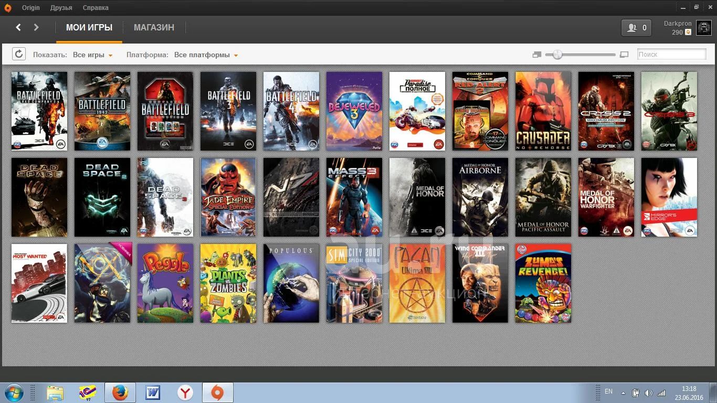Screen dimensions: 717x403
Task: Click the Origin points coin icon
Action: pyautogui.click(x=688, y=33)
